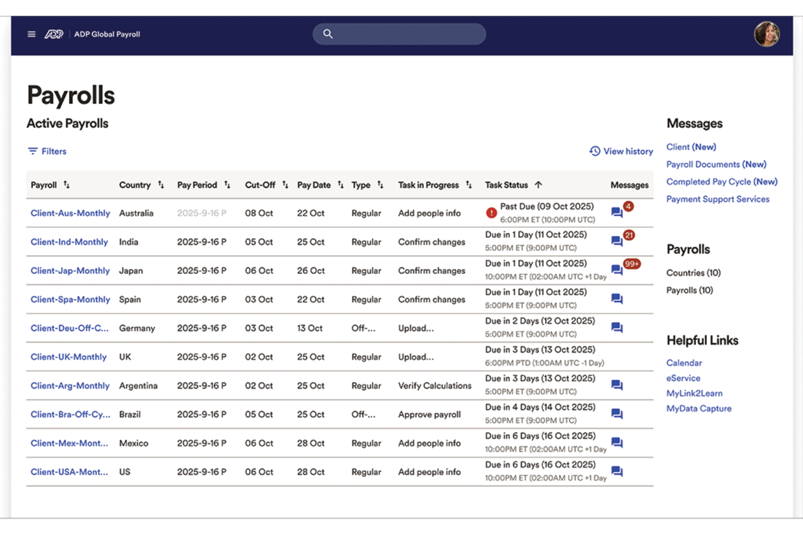Click Payrolls (10) in sidebar
803x535 pixels.
point(690,290)
